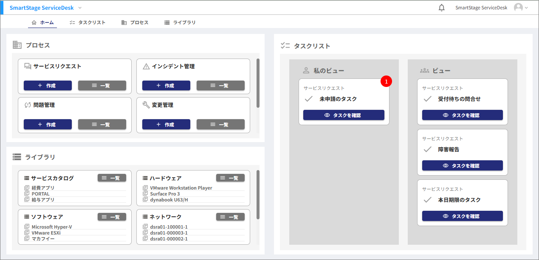539x260 pixels.
Task: Toggle the checkmark beside 本日期限のタスク
Action: point(426,199)
